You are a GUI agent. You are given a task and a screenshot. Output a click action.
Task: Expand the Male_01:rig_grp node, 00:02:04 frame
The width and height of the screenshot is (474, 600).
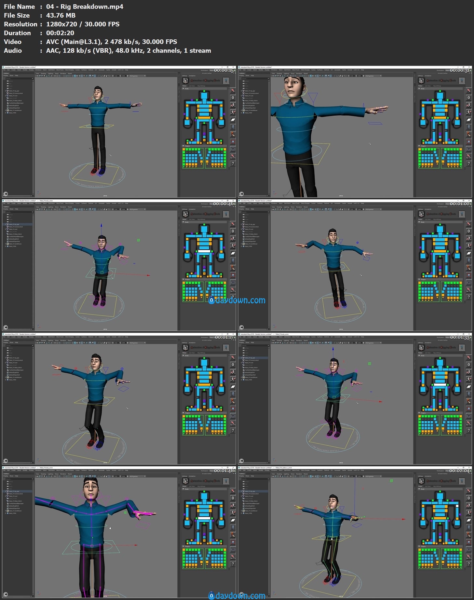click(x=241, y=491)
